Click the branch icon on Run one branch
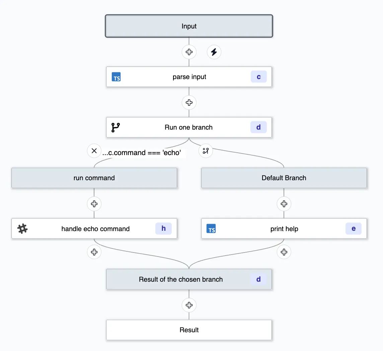Image resolution: width=383 pixels, height=351 pixels. coord(116,127)
